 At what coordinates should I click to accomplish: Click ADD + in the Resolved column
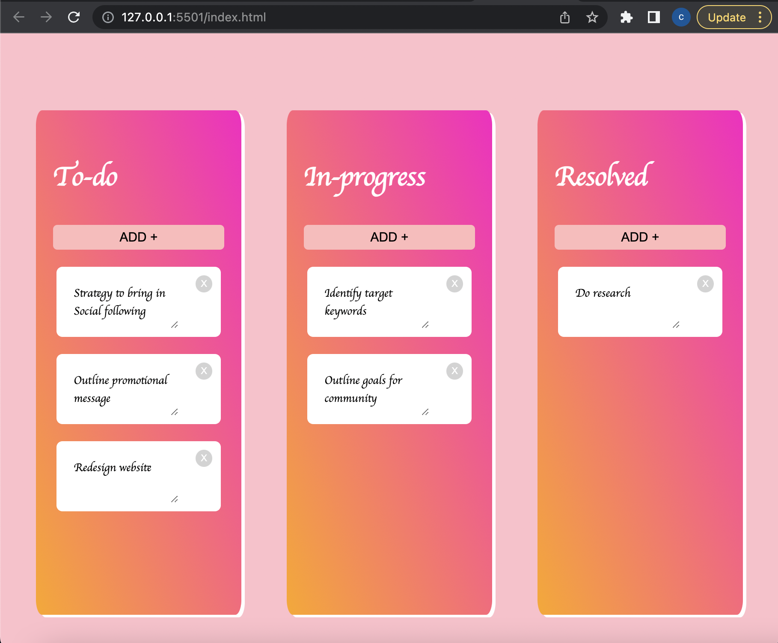click(639, 237)
